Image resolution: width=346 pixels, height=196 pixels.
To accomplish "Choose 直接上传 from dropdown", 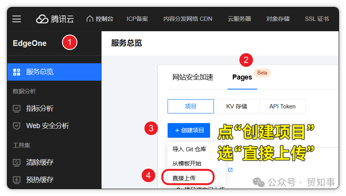I will 184,178.
